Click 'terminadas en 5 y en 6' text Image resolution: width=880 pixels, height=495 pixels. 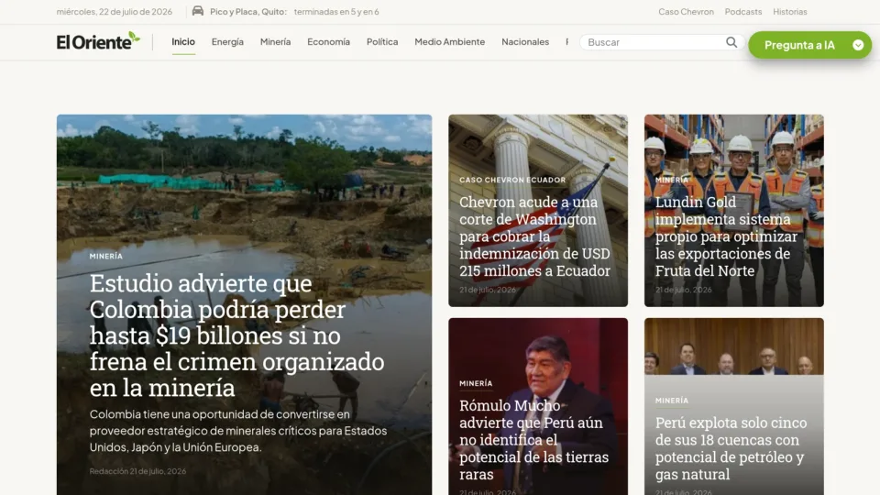(336, 11)
